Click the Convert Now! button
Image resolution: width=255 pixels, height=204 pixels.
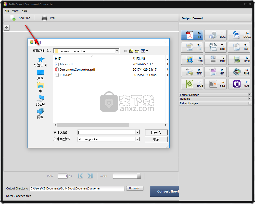pos(164,192)
